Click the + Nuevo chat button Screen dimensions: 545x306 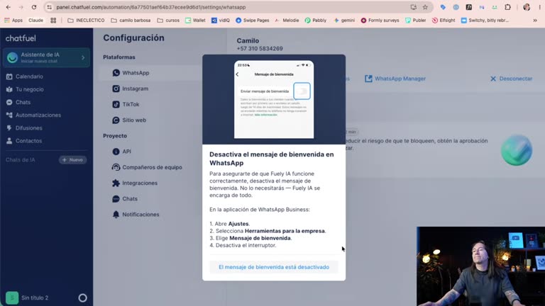click(x=72, y=160)
